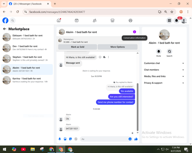Click the muted volume tray icon
192x153 pixels.
[x=167, y=149]
